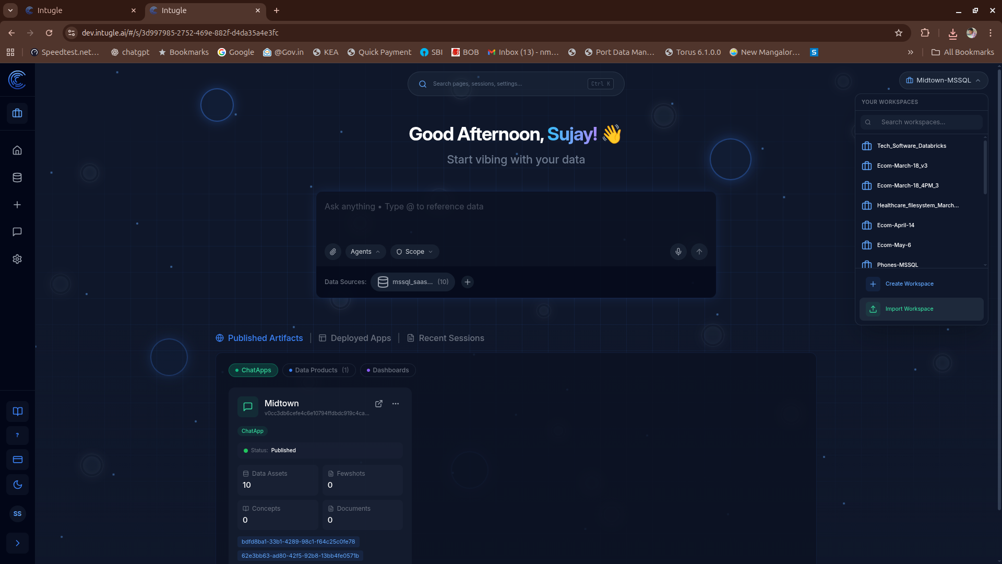Image resolution: width=1002 pixels, height=564 pixels.
Task: Open the Midtown card more options menu
Action: tap(396, 404)
